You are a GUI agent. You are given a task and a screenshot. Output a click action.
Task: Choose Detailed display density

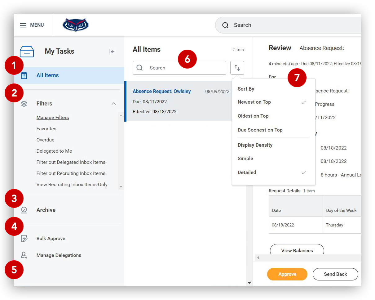point(247,172)
